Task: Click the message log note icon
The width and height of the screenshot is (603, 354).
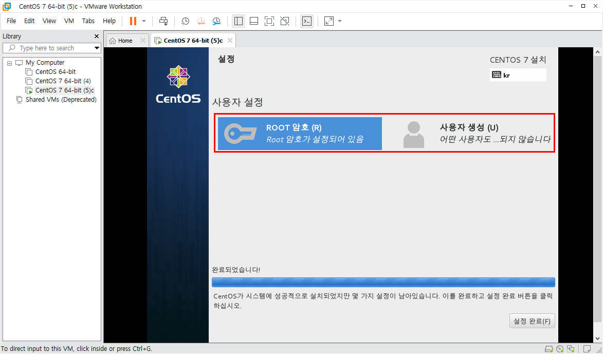Action: point(587,349)
